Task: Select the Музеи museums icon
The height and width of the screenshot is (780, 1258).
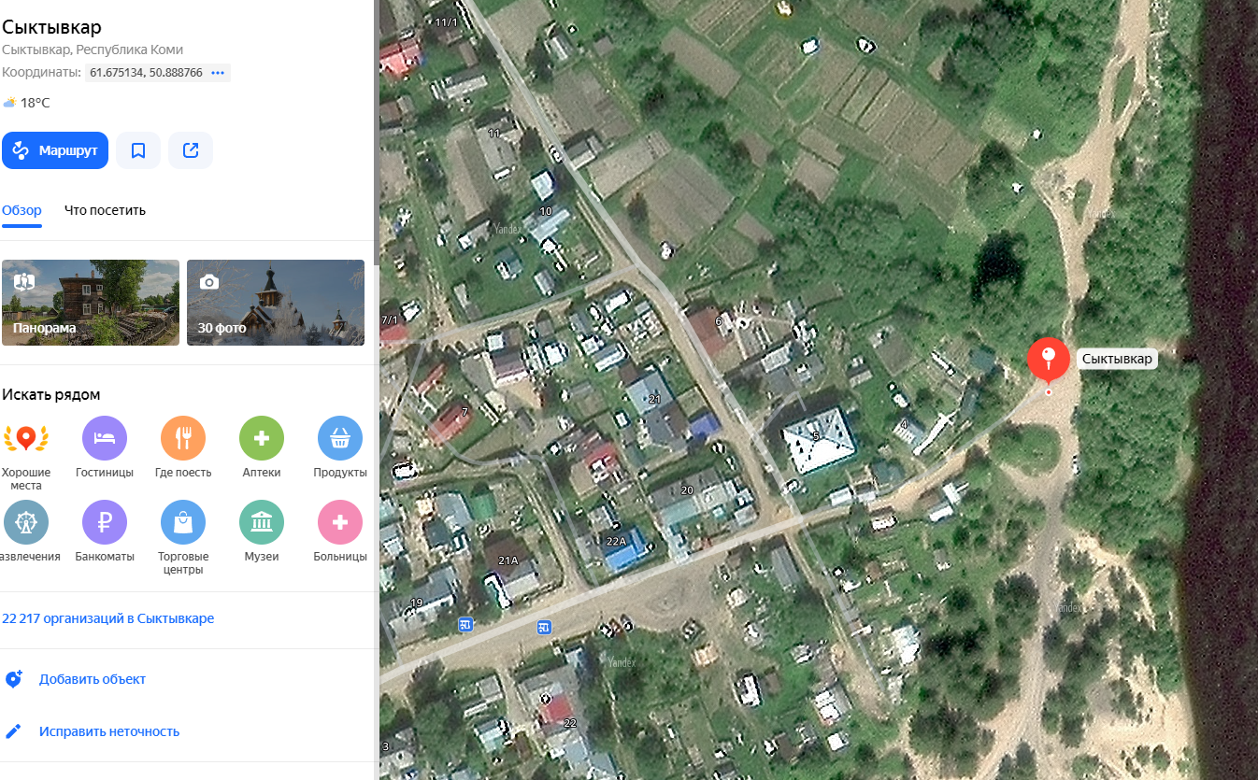Action: 262,522
